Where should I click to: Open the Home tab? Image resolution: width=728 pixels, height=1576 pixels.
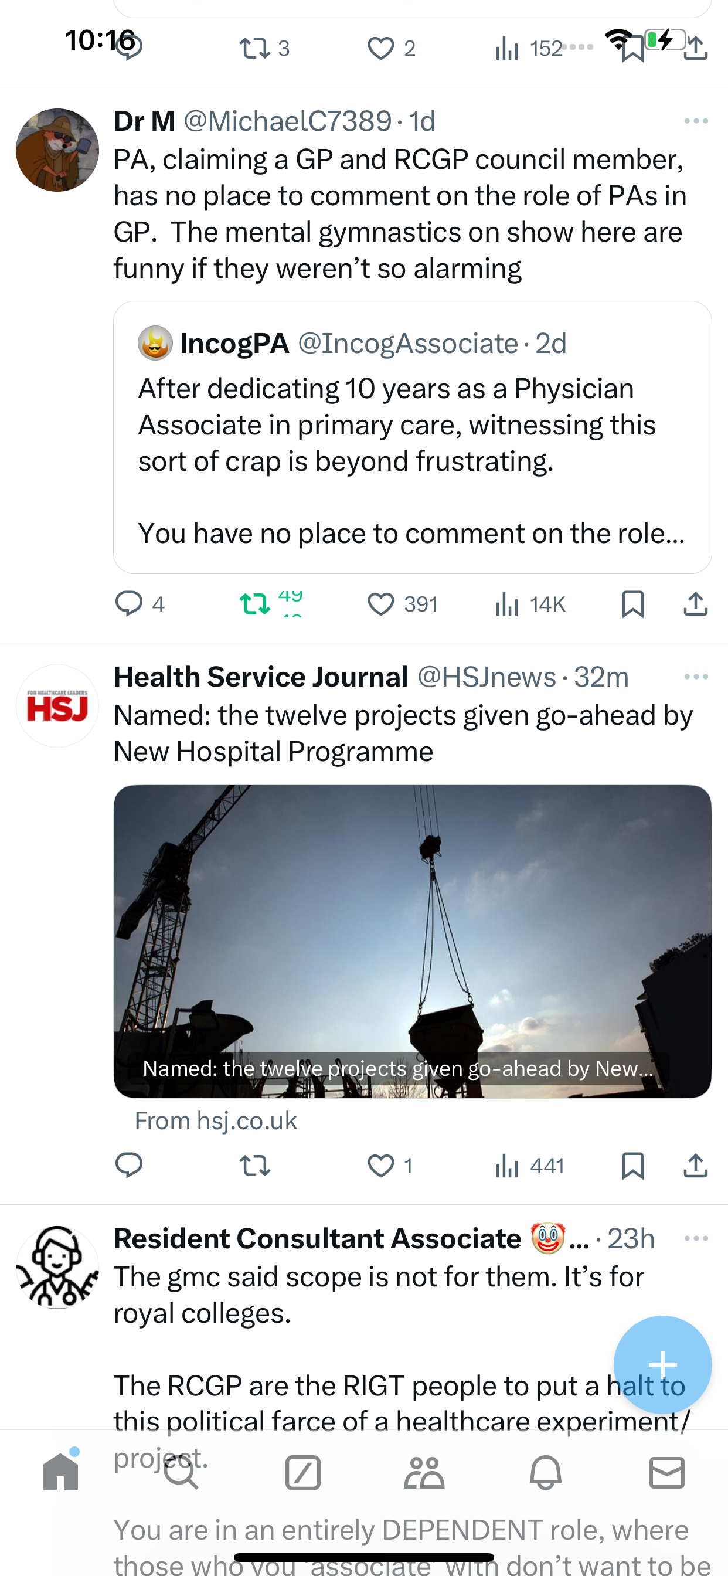click(x=60, y=1472)
